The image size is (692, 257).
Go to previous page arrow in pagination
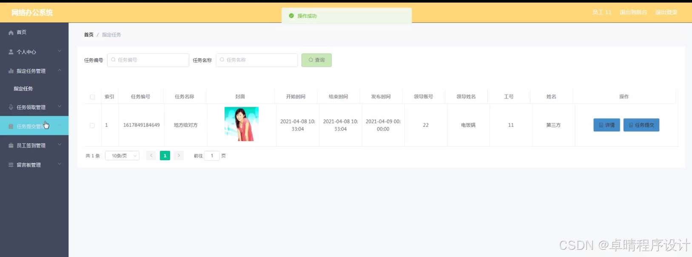(151, 155)
